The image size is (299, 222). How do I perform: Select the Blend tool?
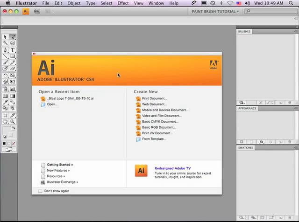click(13, 102)
